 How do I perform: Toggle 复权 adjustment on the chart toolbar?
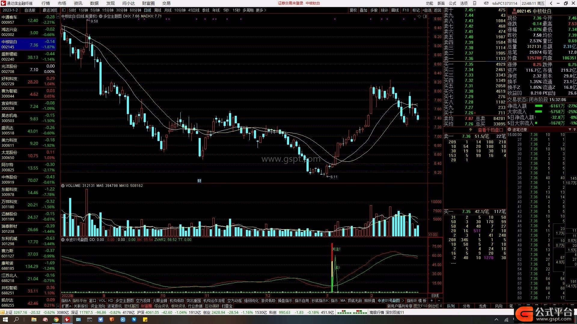tap(353, 10)
